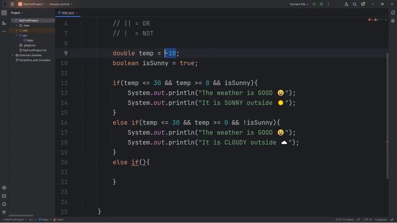Select Main class in project tree
Viewport: 397px width, 223px height.
(28, 40)
